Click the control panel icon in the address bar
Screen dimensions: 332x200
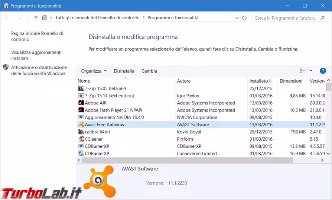click(45, 18)
